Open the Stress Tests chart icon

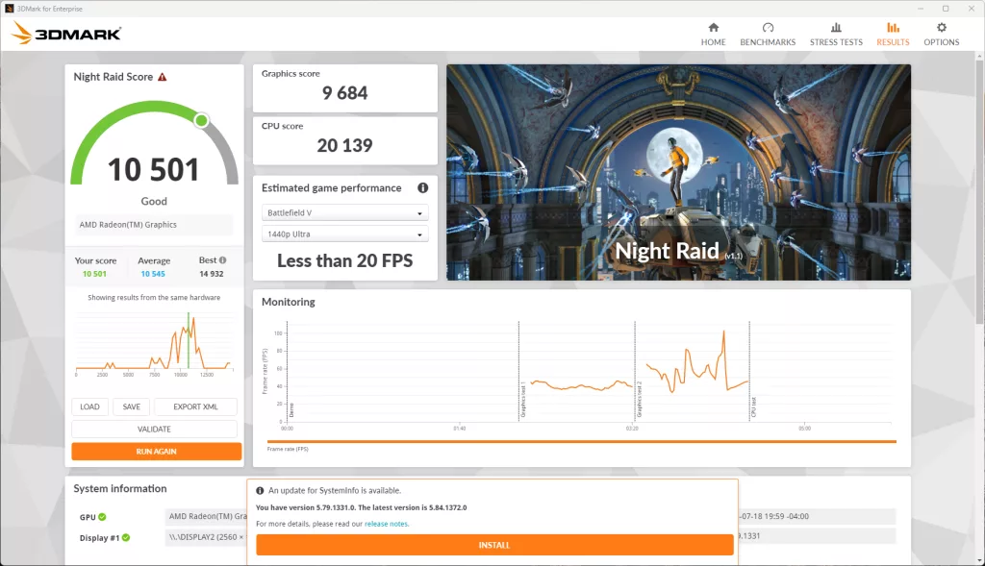[x=836, y=28]
